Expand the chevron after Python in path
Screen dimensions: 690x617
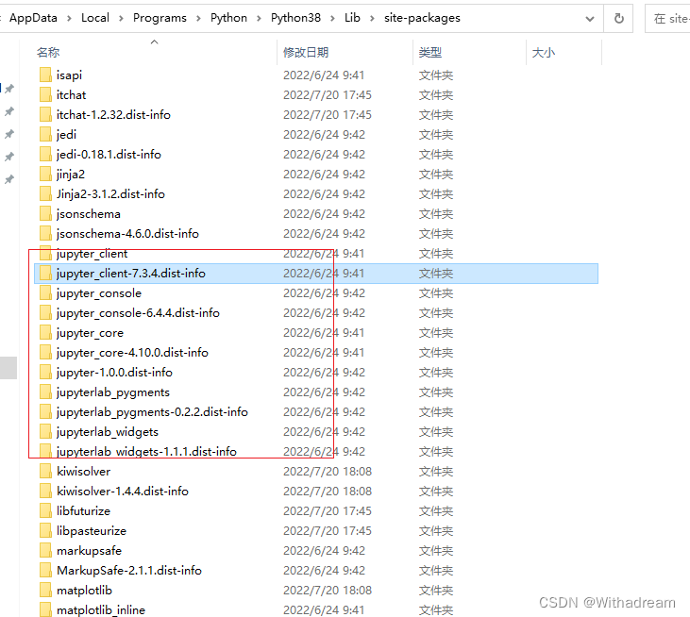tap(259, 18)
